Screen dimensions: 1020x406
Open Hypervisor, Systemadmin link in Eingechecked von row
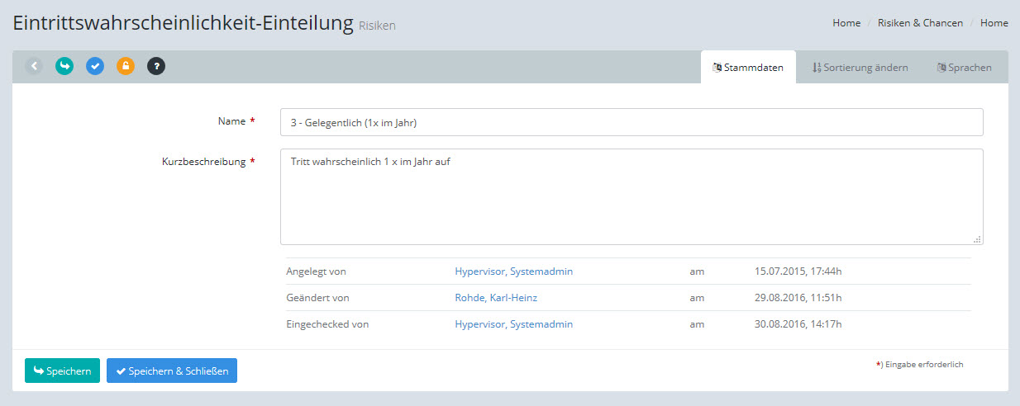click(x=513, y=324)
